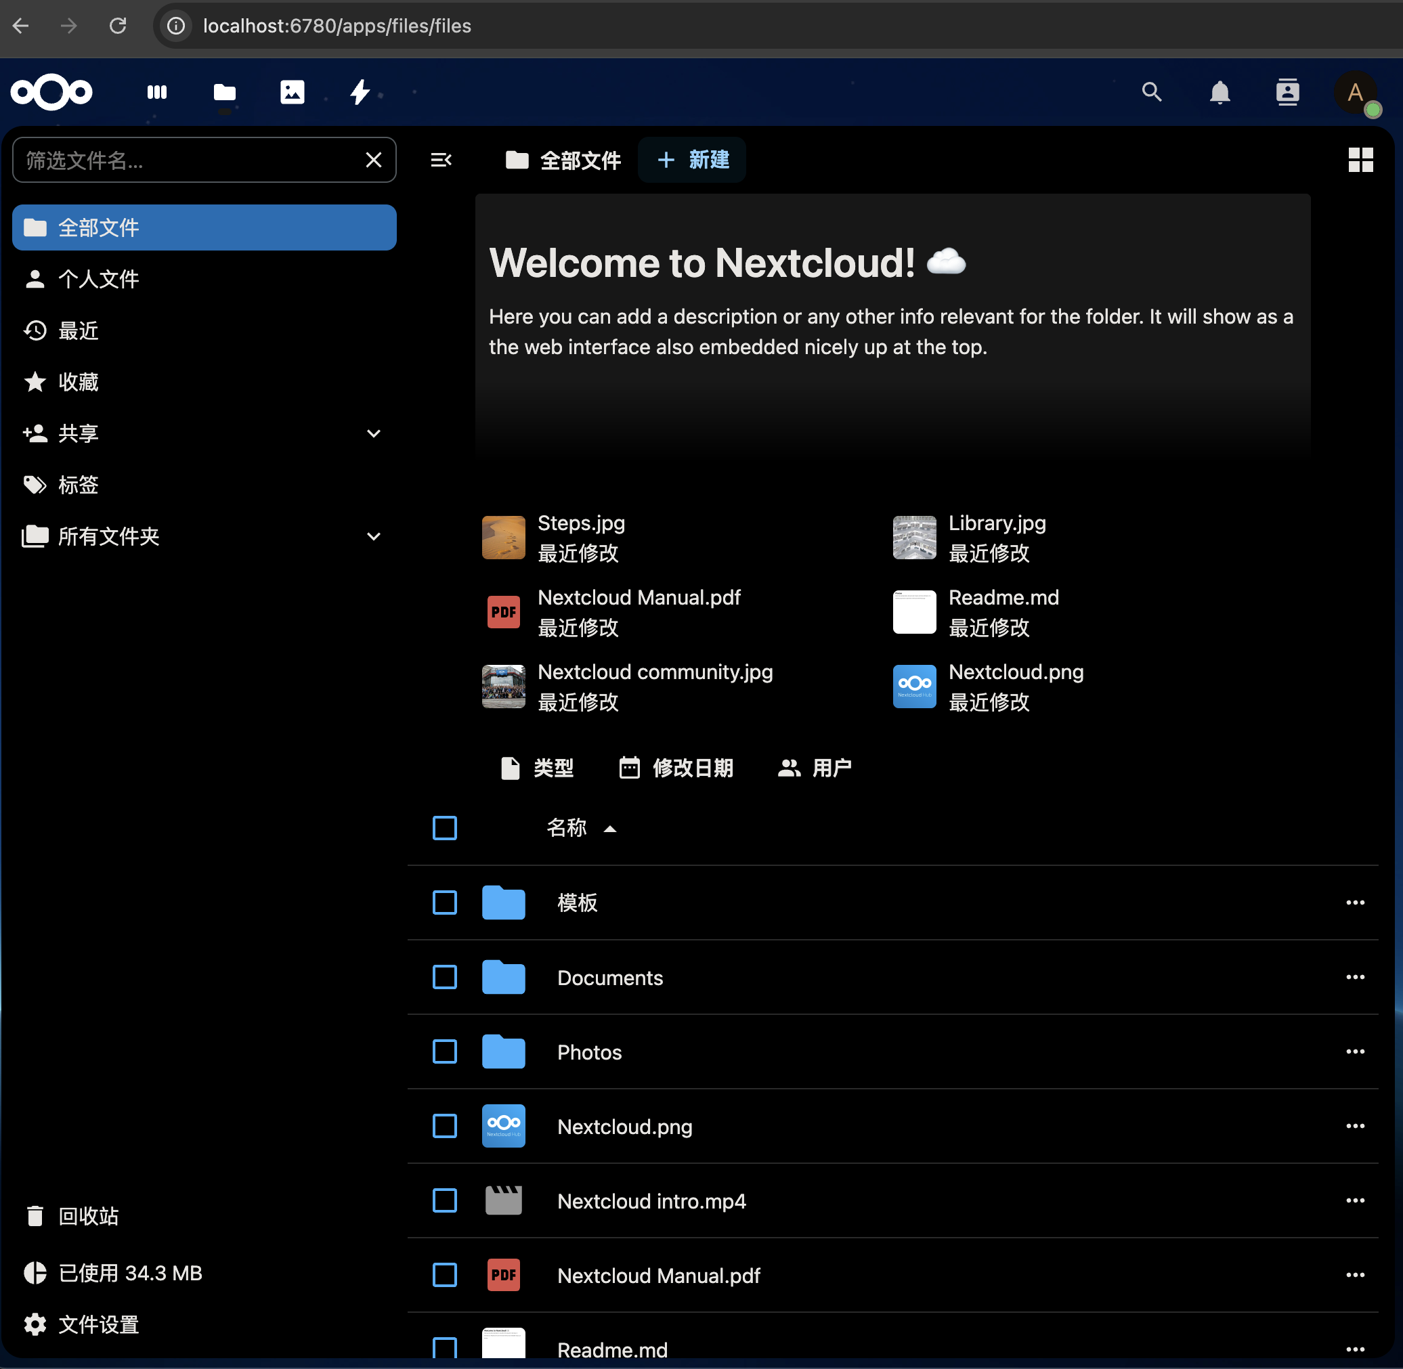Collapse the navigation sidebar toggle
This screenshot has height=1369, width=1403.
click(x=441, y=160)
